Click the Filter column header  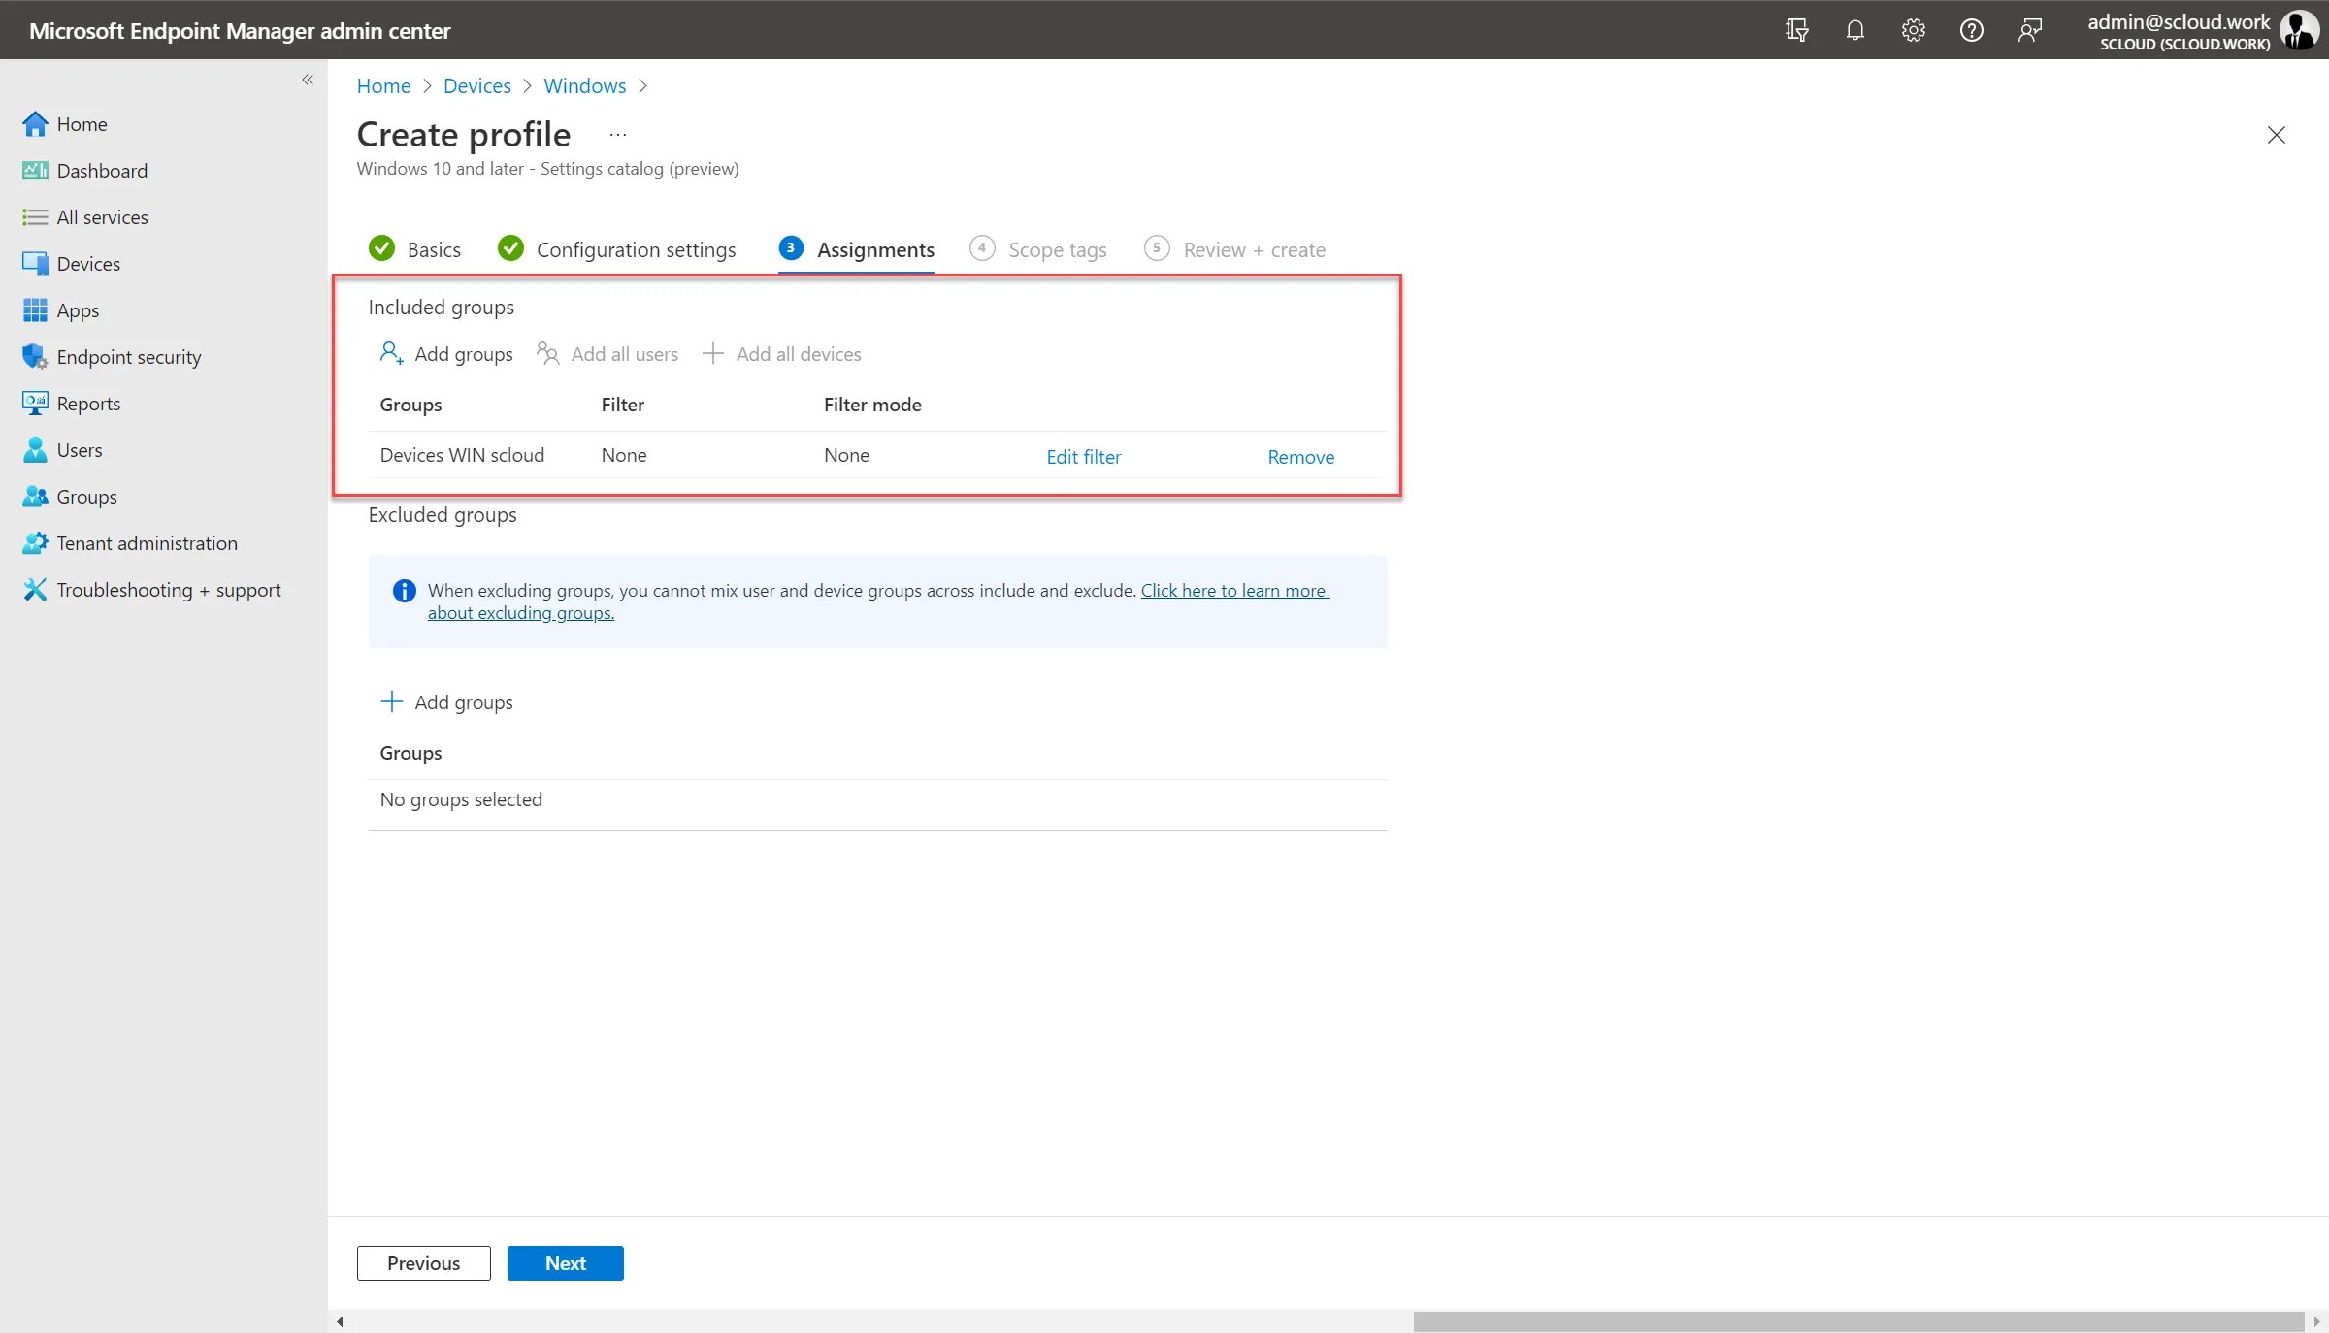pyautogui.click(x=623, y=405)
